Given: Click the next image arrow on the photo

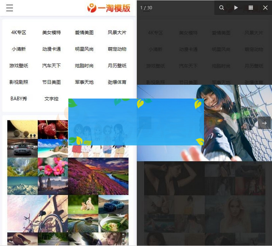Looking at the screenshot, I should (x=264, y=123).
